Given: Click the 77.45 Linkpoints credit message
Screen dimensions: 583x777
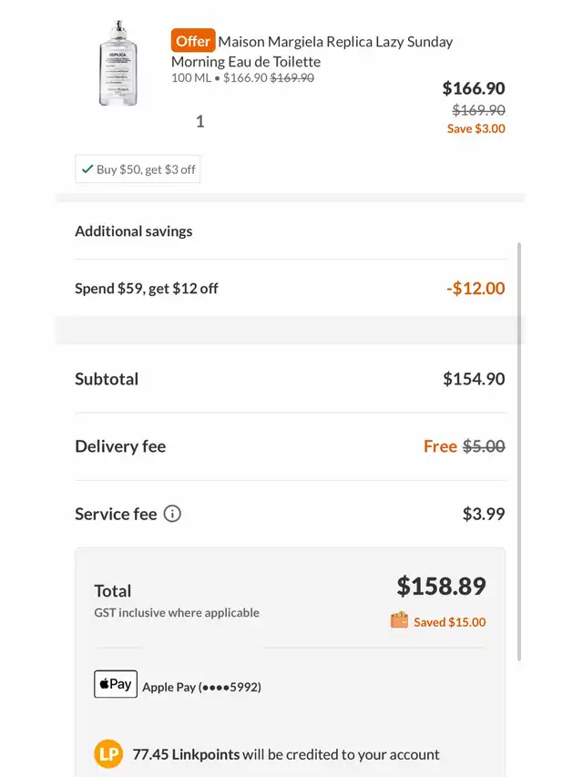Looking at the screenshot, I should click(x=285, y=754).
